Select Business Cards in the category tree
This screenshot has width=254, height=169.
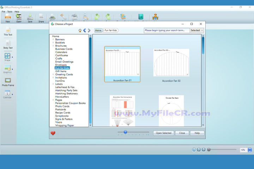click(64, 49)
